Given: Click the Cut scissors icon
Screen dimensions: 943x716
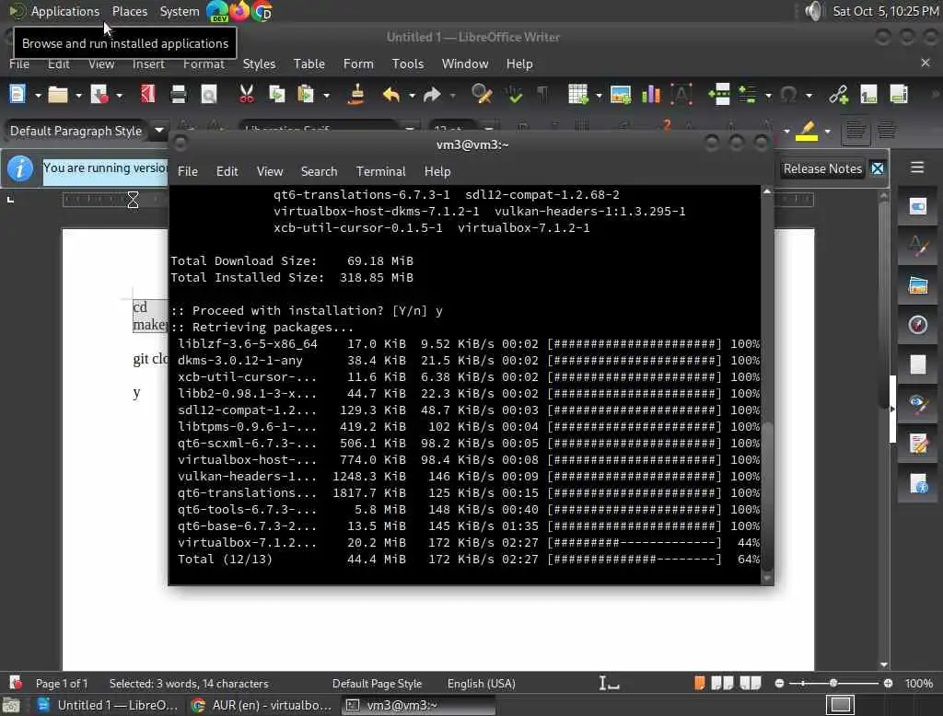Looking at the screenshot, I should click(247, 95).
